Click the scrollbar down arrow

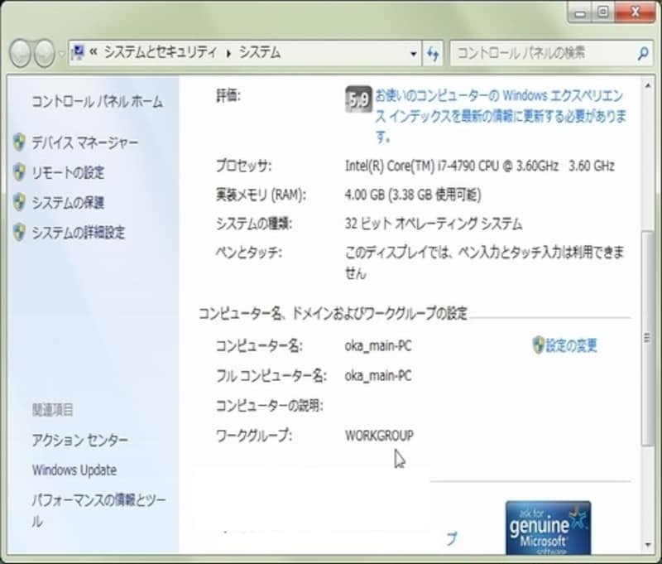point(648,545)
